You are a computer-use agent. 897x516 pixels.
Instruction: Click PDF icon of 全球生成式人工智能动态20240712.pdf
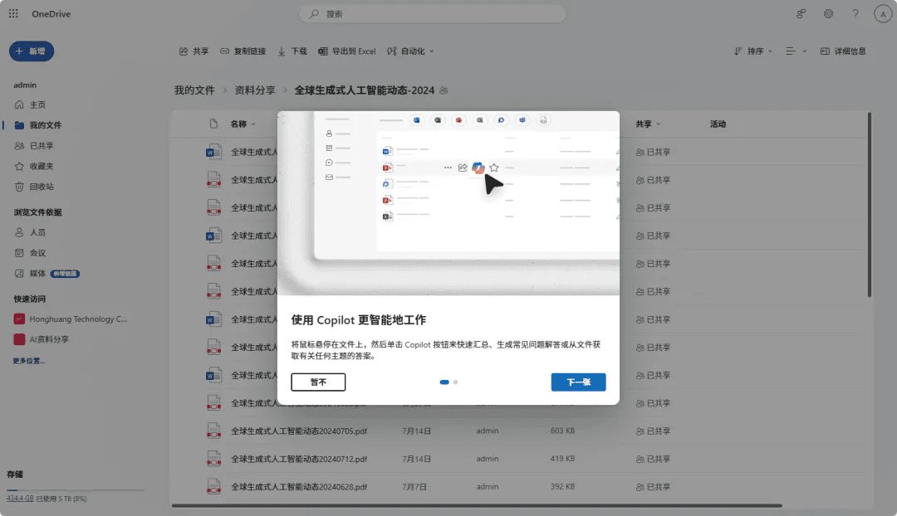[213, 459]
